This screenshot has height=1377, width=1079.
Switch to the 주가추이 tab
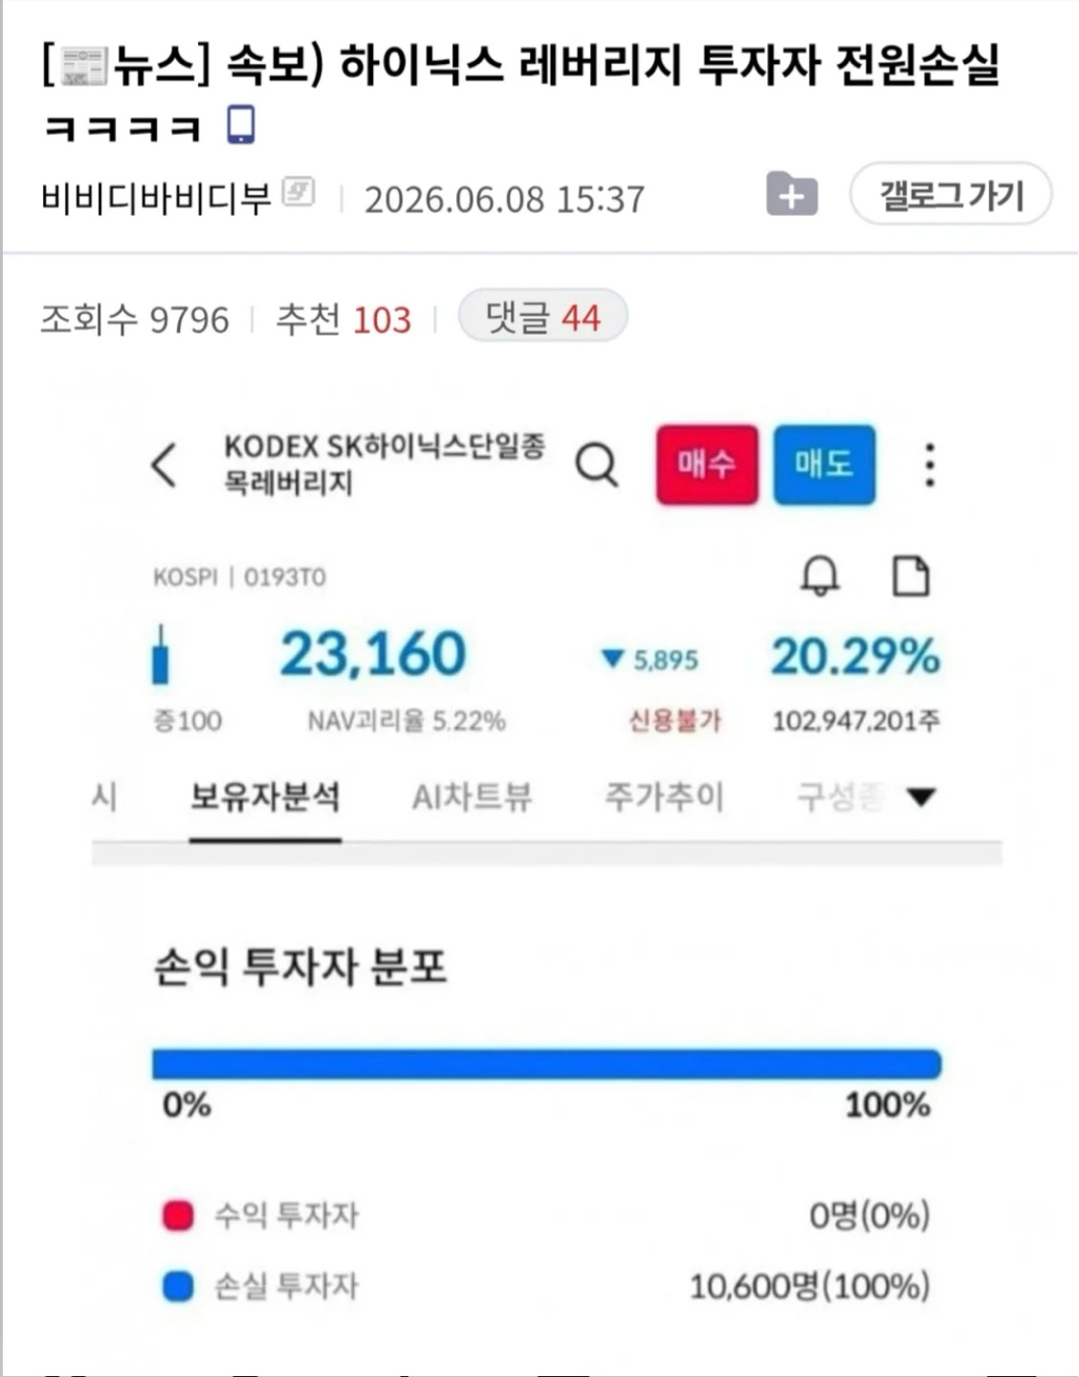(665, 797)
